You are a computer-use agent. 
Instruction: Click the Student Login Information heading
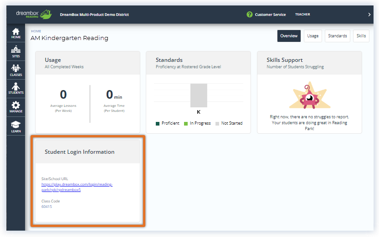tap(80, 152)
